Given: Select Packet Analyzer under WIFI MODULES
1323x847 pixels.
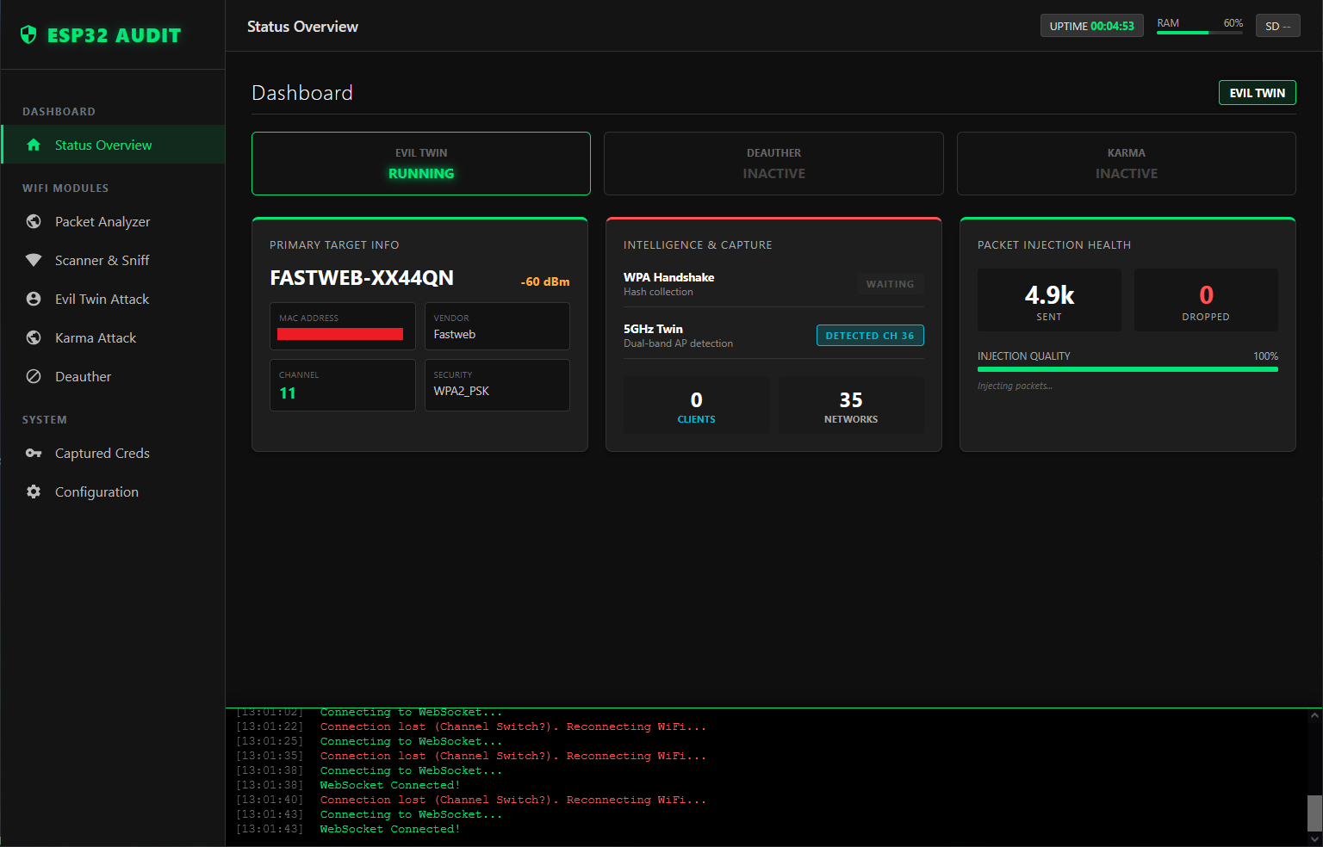Looking at the screenshot, I should [x=102, y=221].
